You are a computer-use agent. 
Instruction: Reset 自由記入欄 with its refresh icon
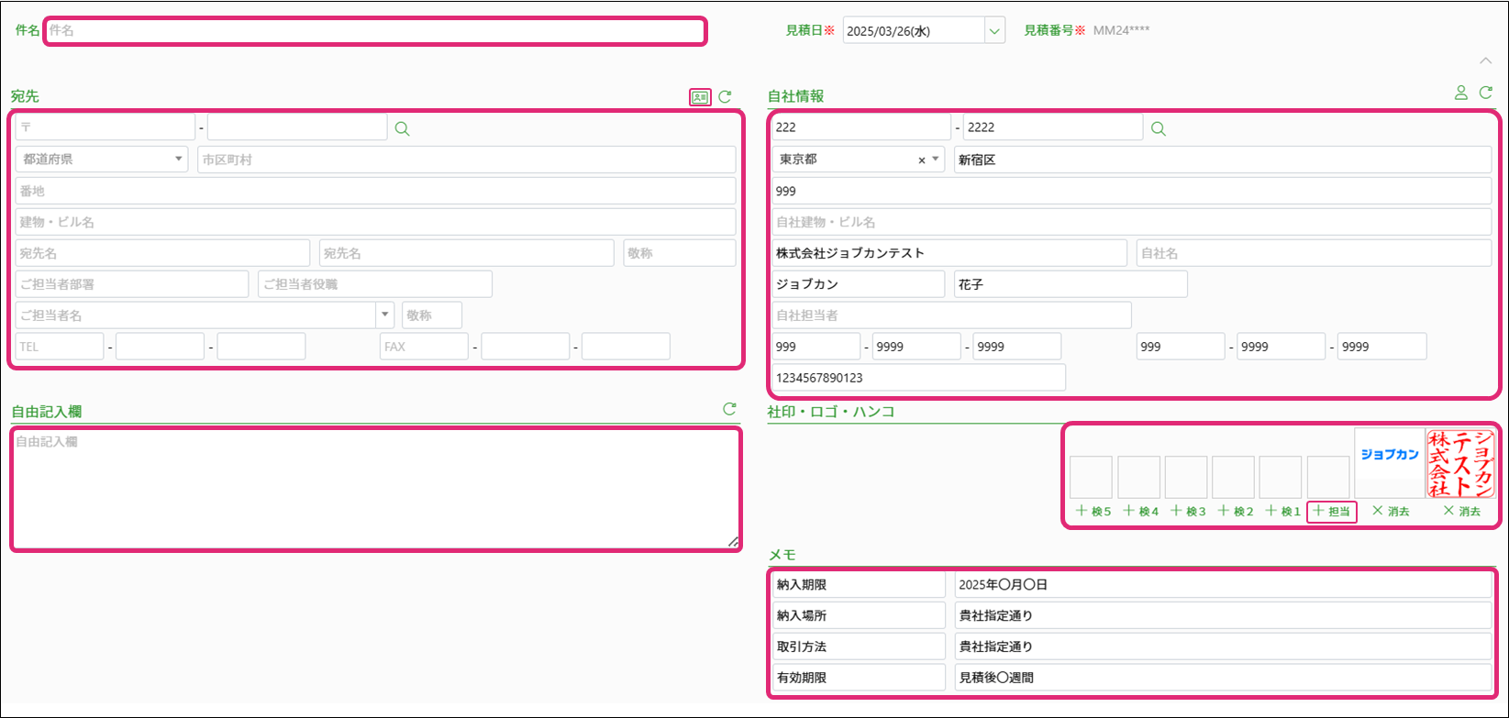pos(729,409)
